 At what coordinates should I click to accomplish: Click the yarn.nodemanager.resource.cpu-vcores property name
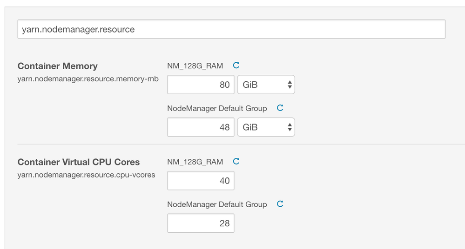(x=86, y=175)
